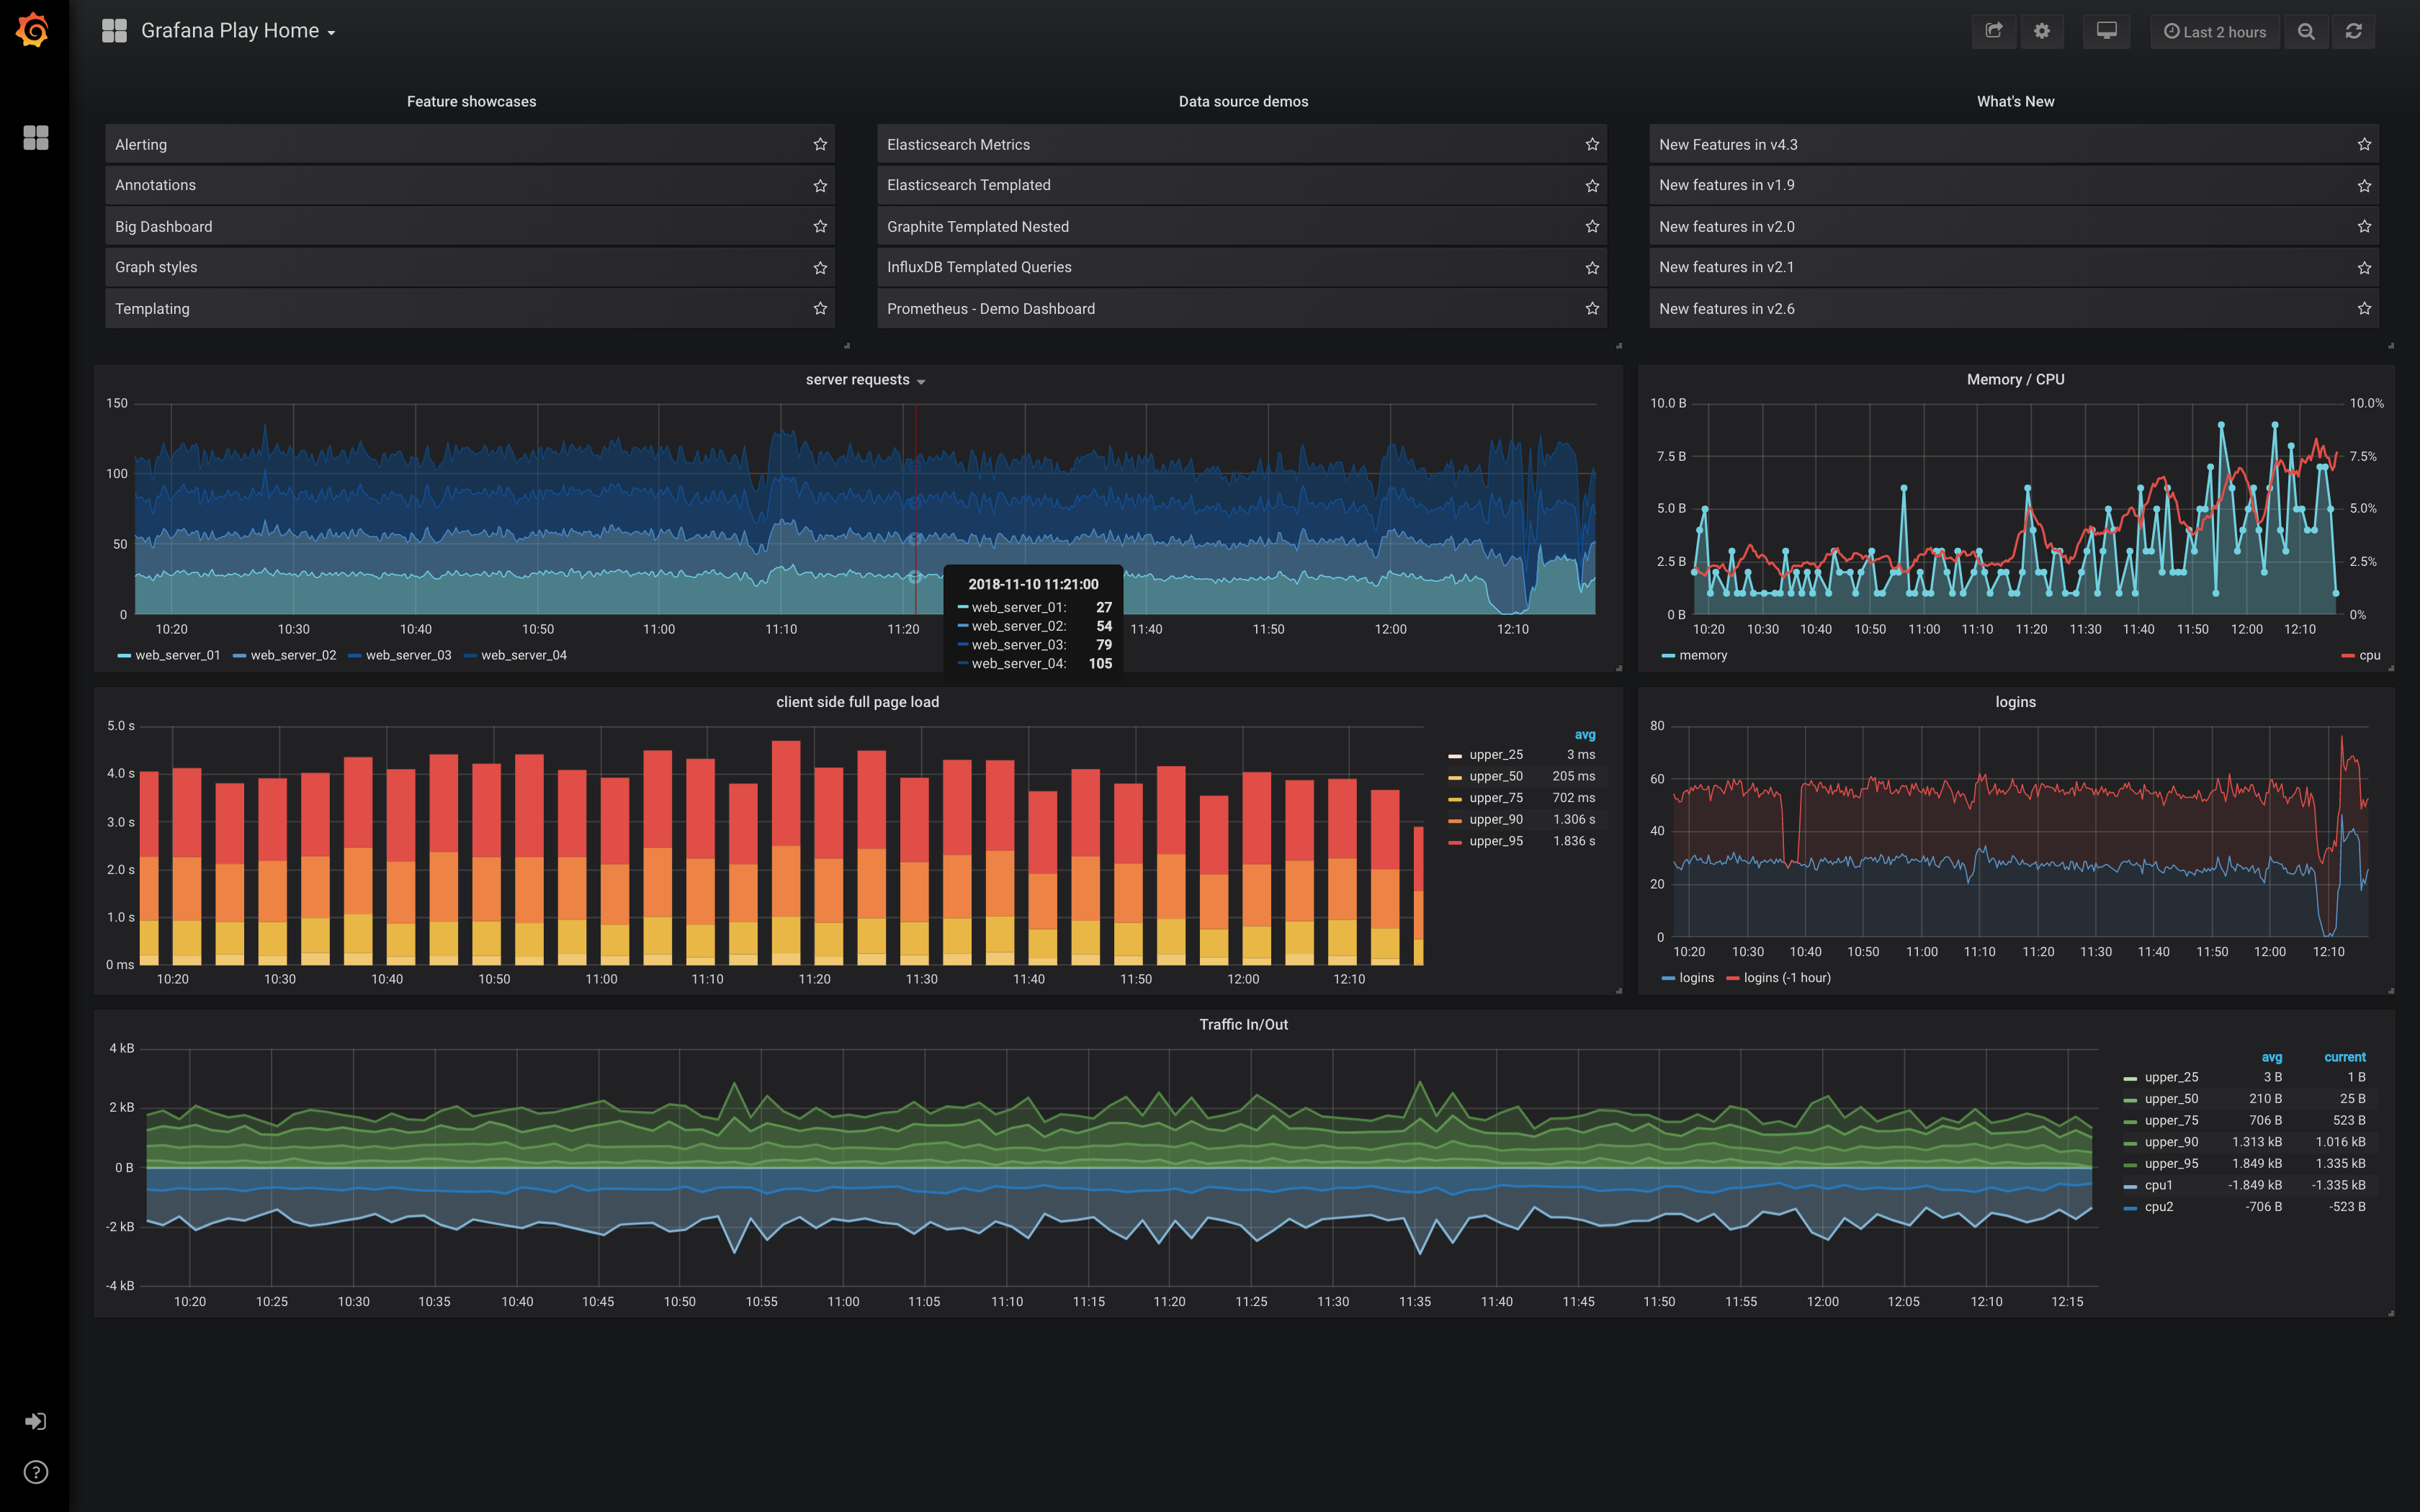Open the Last 2 hours time picker
Image resolution: width=2420 pixels, height=1512 pixels.
(2215, 31)
